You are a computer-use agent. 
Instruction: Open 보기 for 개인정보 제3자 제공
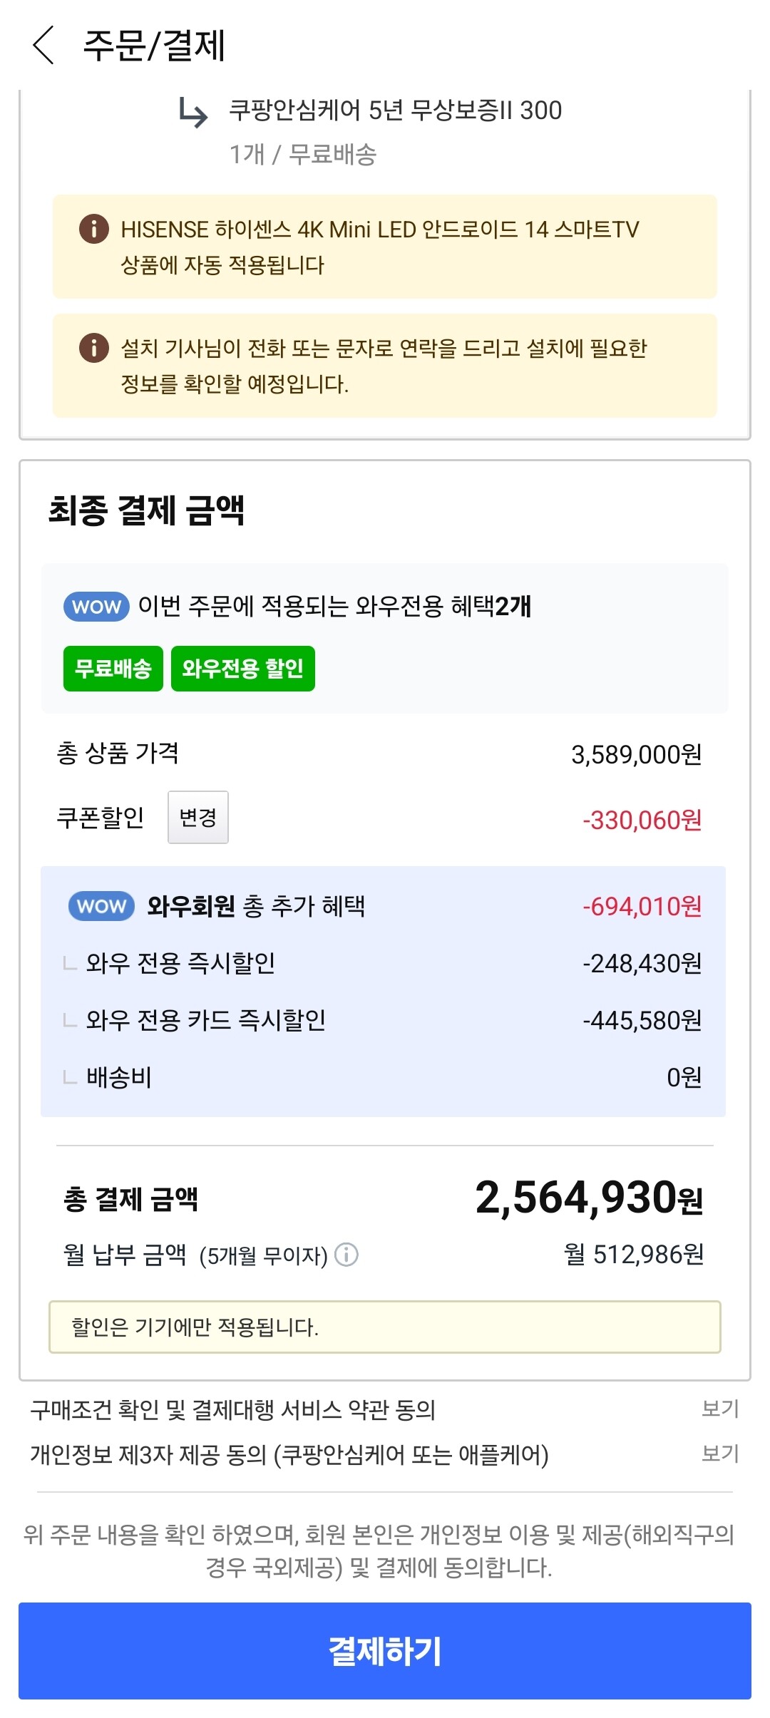tap(720, 1454)
